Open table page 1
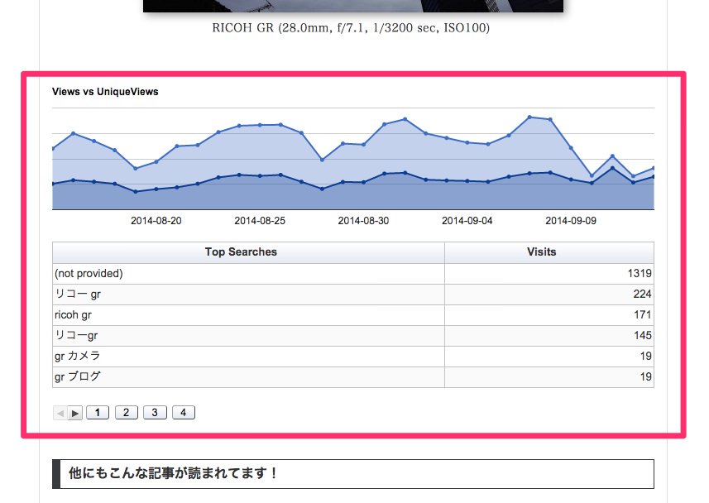 point(98,413)
